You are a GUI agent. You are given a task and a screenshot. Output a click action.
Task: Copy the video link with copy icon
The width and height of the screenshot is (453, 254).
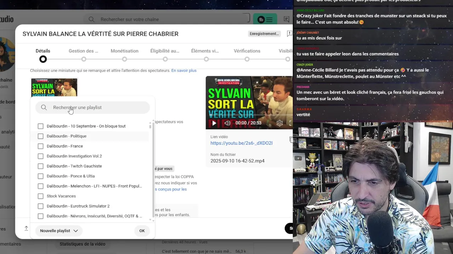(291, 140)
